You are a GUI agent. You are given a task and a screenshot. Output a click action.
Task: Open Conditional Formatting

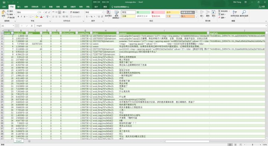(108, 14)
